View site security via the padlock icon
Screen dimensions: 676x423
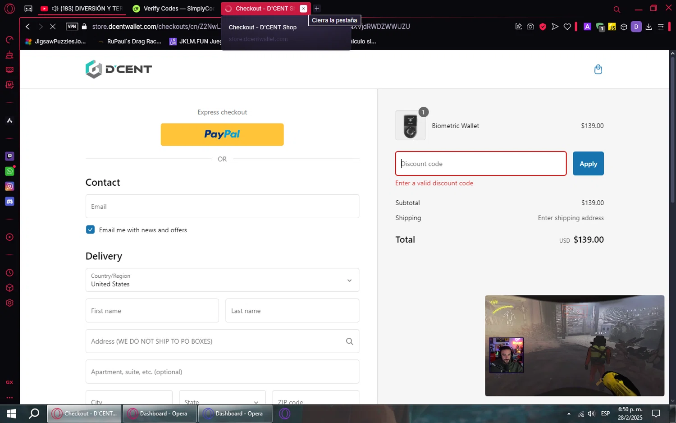(x=84, y=27)
